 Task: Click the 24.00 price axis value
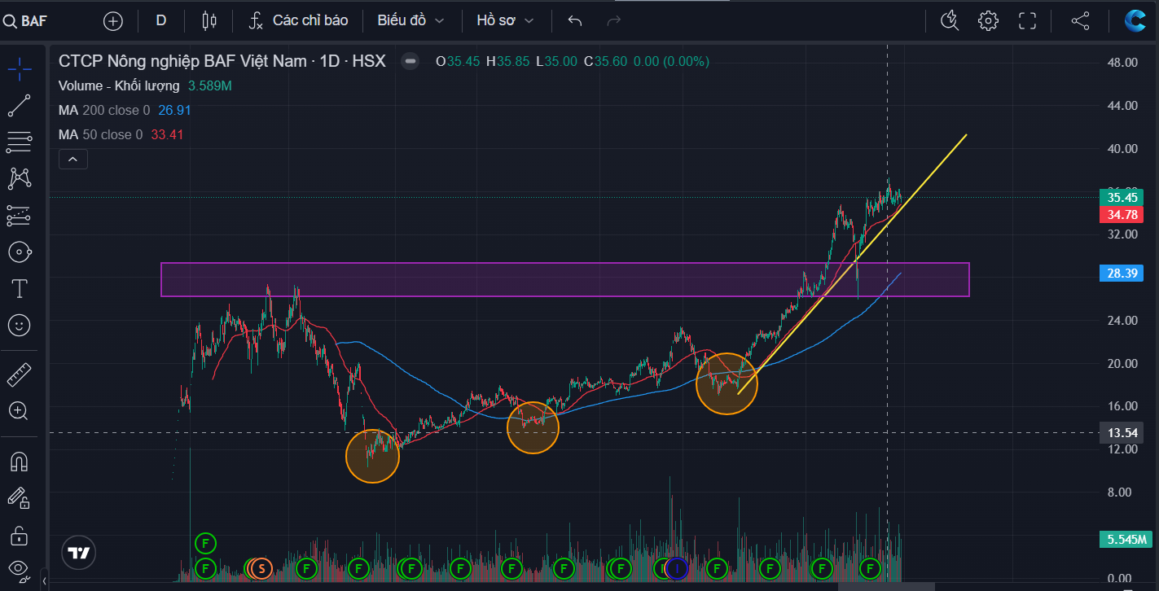[x=1122, y=320]
